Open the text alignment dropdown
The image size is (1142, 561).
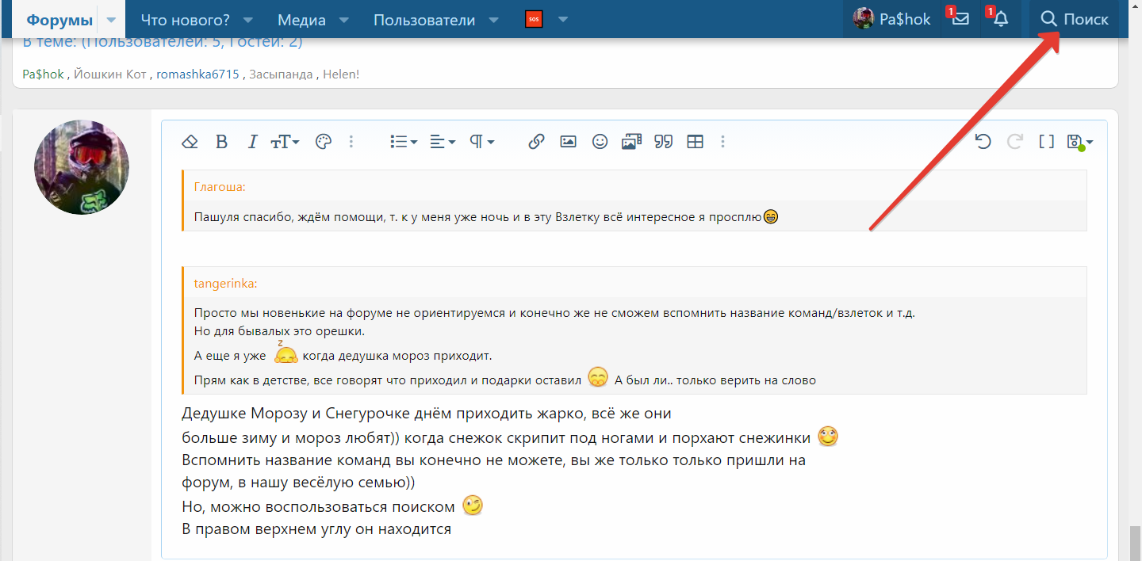[443, 142]
